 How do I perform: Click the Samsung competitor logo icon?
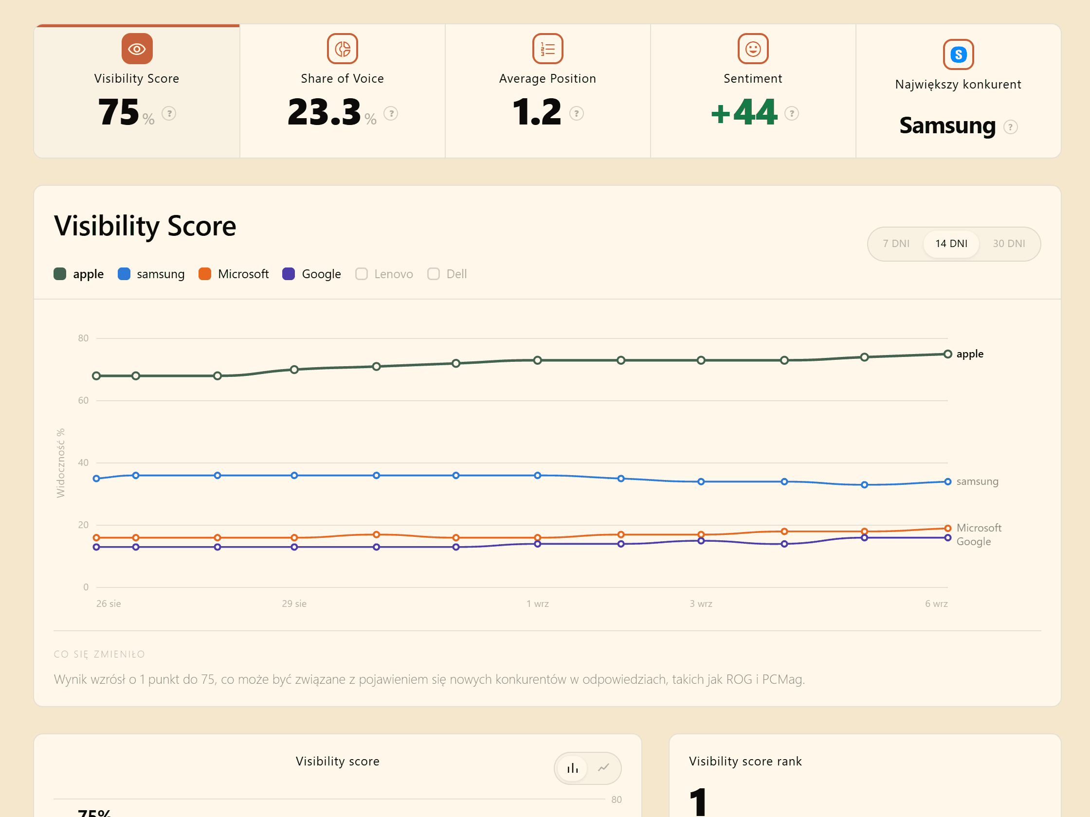(x=959, y=54)
